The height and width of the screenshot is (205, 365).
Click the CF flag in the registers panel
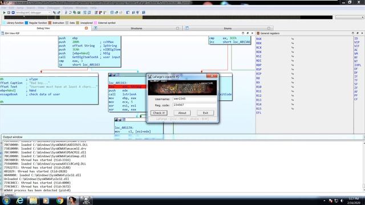coord(356,99)
